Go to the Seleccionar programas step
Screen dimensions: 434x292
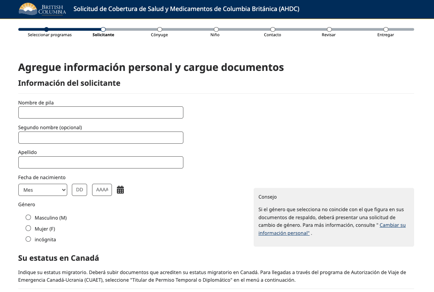pos(47,29)
